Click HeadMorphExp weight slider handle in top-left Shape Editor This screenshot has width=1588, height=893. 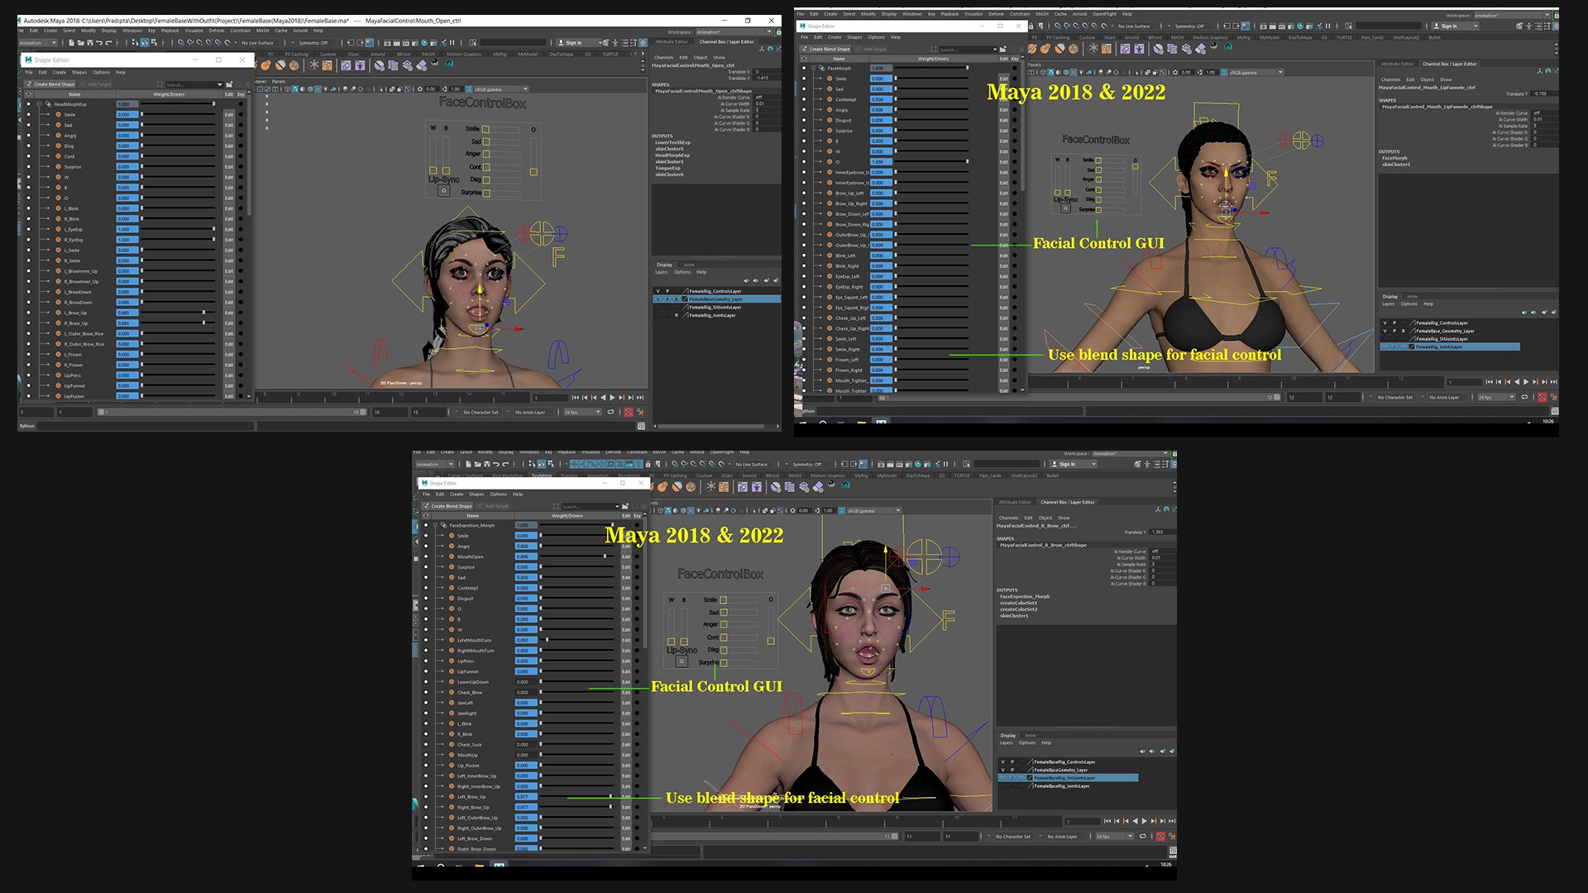coord(213,103)
